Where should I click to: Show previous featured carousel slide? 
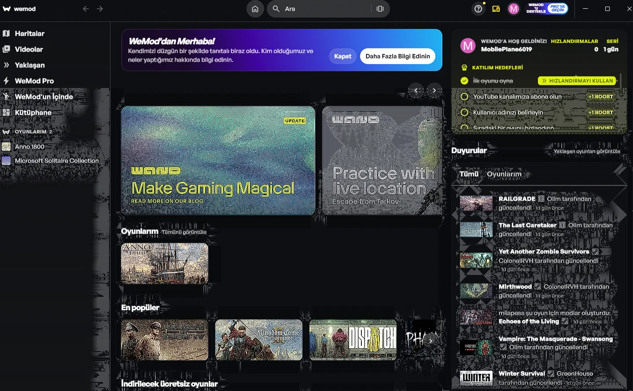point(416,91)
